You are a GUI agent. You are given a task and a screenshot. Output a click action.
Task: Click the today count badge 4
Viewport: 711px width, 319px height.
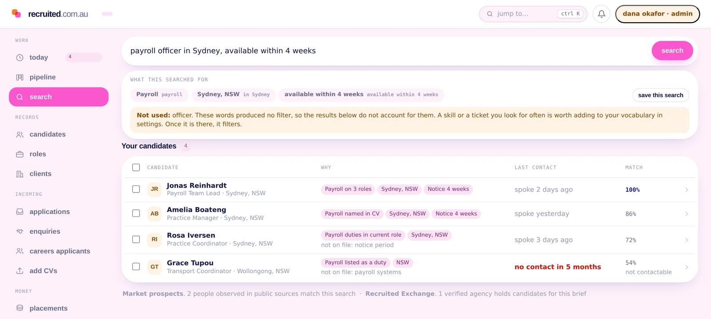pyautogui.click(x=84, y=57)
